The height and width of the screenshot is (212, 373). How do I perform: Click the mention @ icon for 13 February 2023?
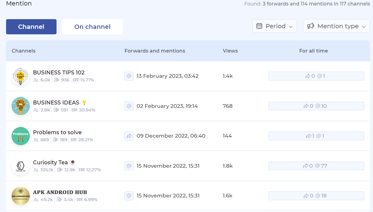(129, 76)
